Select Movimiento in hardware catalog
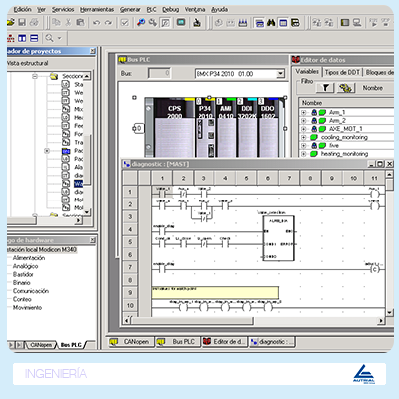Viewport: 399px width, 399px height. (x=27, y=308)
